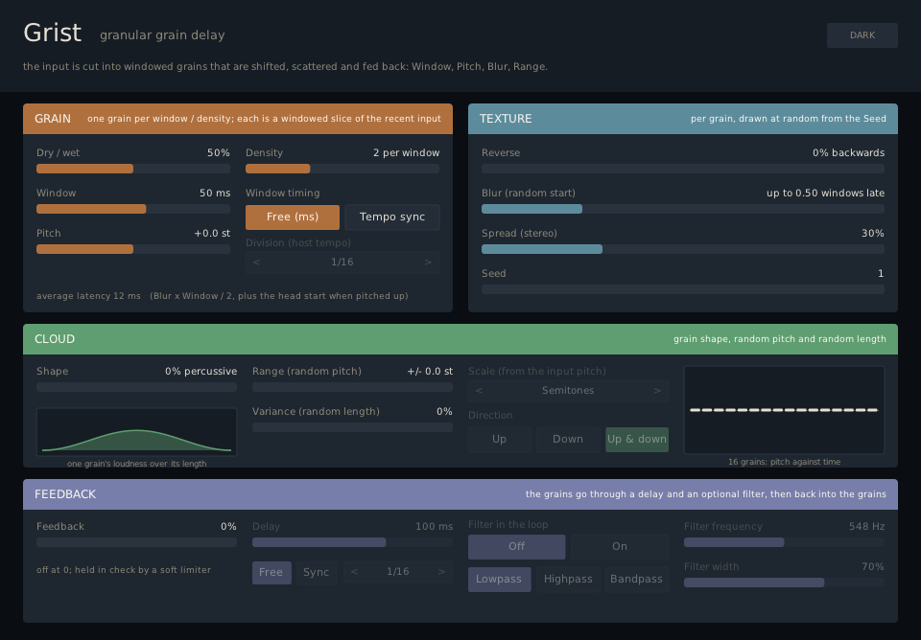Click the 16 grains pitch display
Image resolution: width=921 pixels, height=640 pixels.
tap(784, 410)
